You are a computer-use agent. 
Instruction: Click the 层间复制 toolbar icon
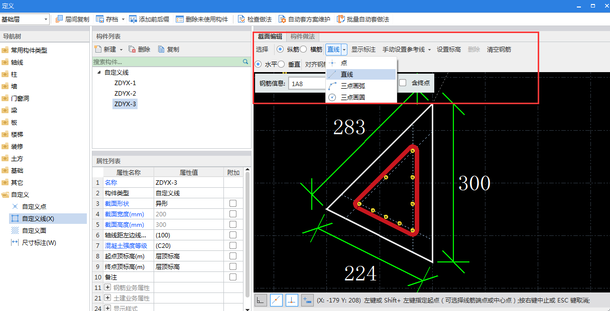pos(59,19)
